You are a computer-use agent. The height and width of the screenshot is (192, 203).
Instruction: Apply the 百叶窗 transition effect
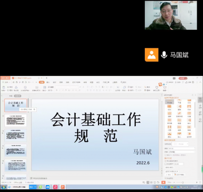pyautogui.click(x=169, y=121)
